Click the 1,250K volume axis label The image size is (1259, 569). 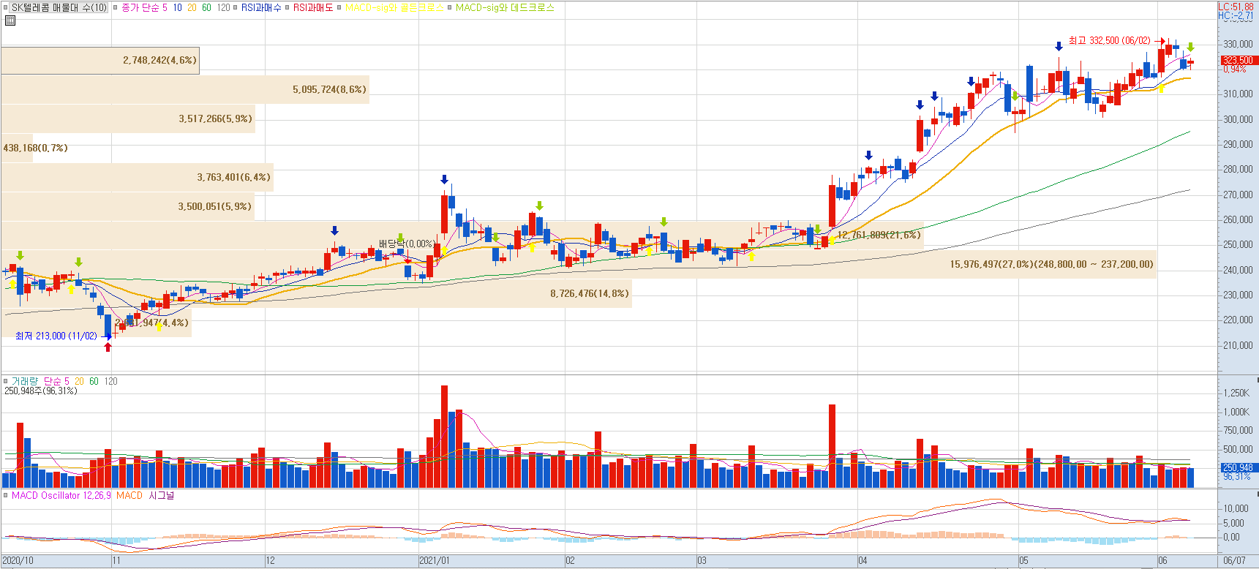[x=1236, y=393]
